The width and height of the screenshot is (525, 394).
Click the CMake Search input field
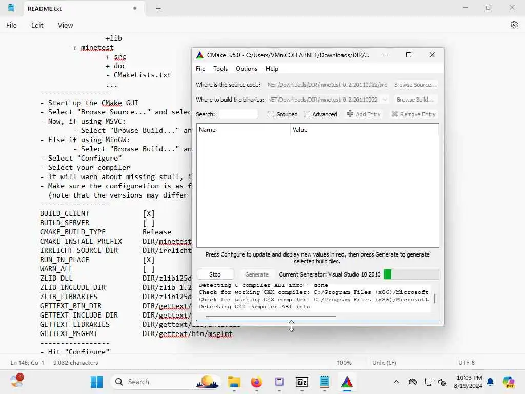238,114
